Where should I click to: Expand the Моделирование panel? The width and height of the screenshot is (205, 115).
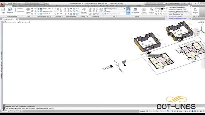pos(13,16)
